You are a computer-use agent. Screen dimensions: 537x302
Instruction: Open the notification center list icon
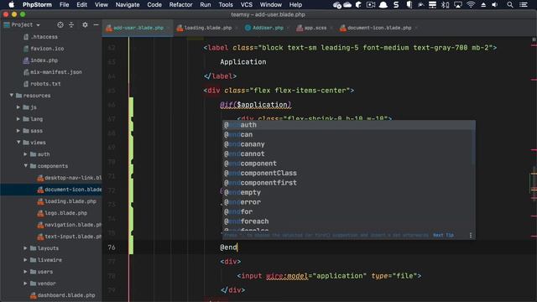(x=524, y=5)
